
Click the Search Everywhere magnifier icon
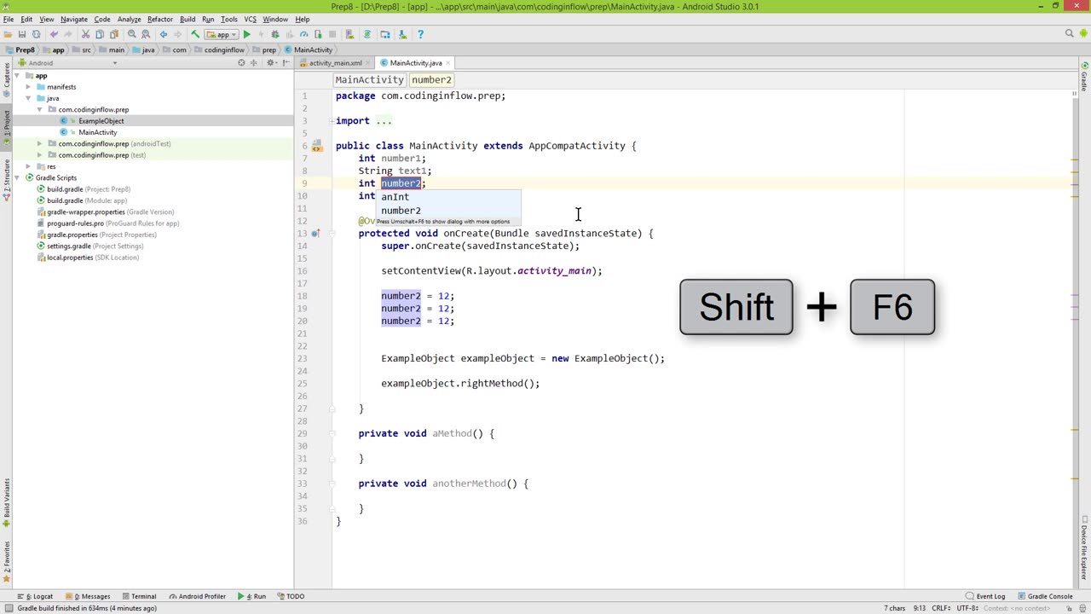1070,34
